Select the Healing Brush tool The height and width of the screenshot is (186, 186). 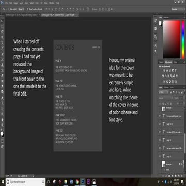(x=2, y=54)
